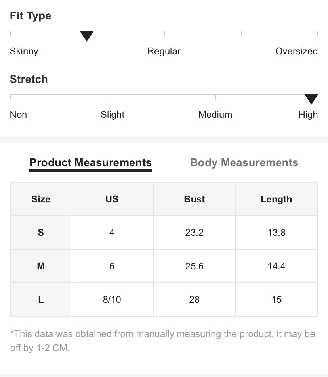Click the Fit Type slider triangle marker

[87, 37]
